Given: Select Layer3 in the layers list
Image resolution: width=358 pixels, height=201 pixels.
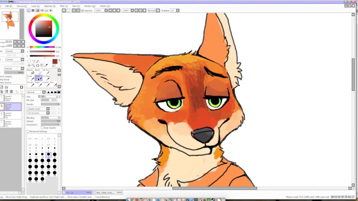Looking at the screenshot, I should pos(11,98).
